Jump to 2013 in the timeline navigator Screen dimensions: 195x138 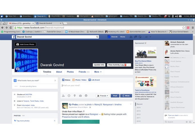click(x=139, y=111)
